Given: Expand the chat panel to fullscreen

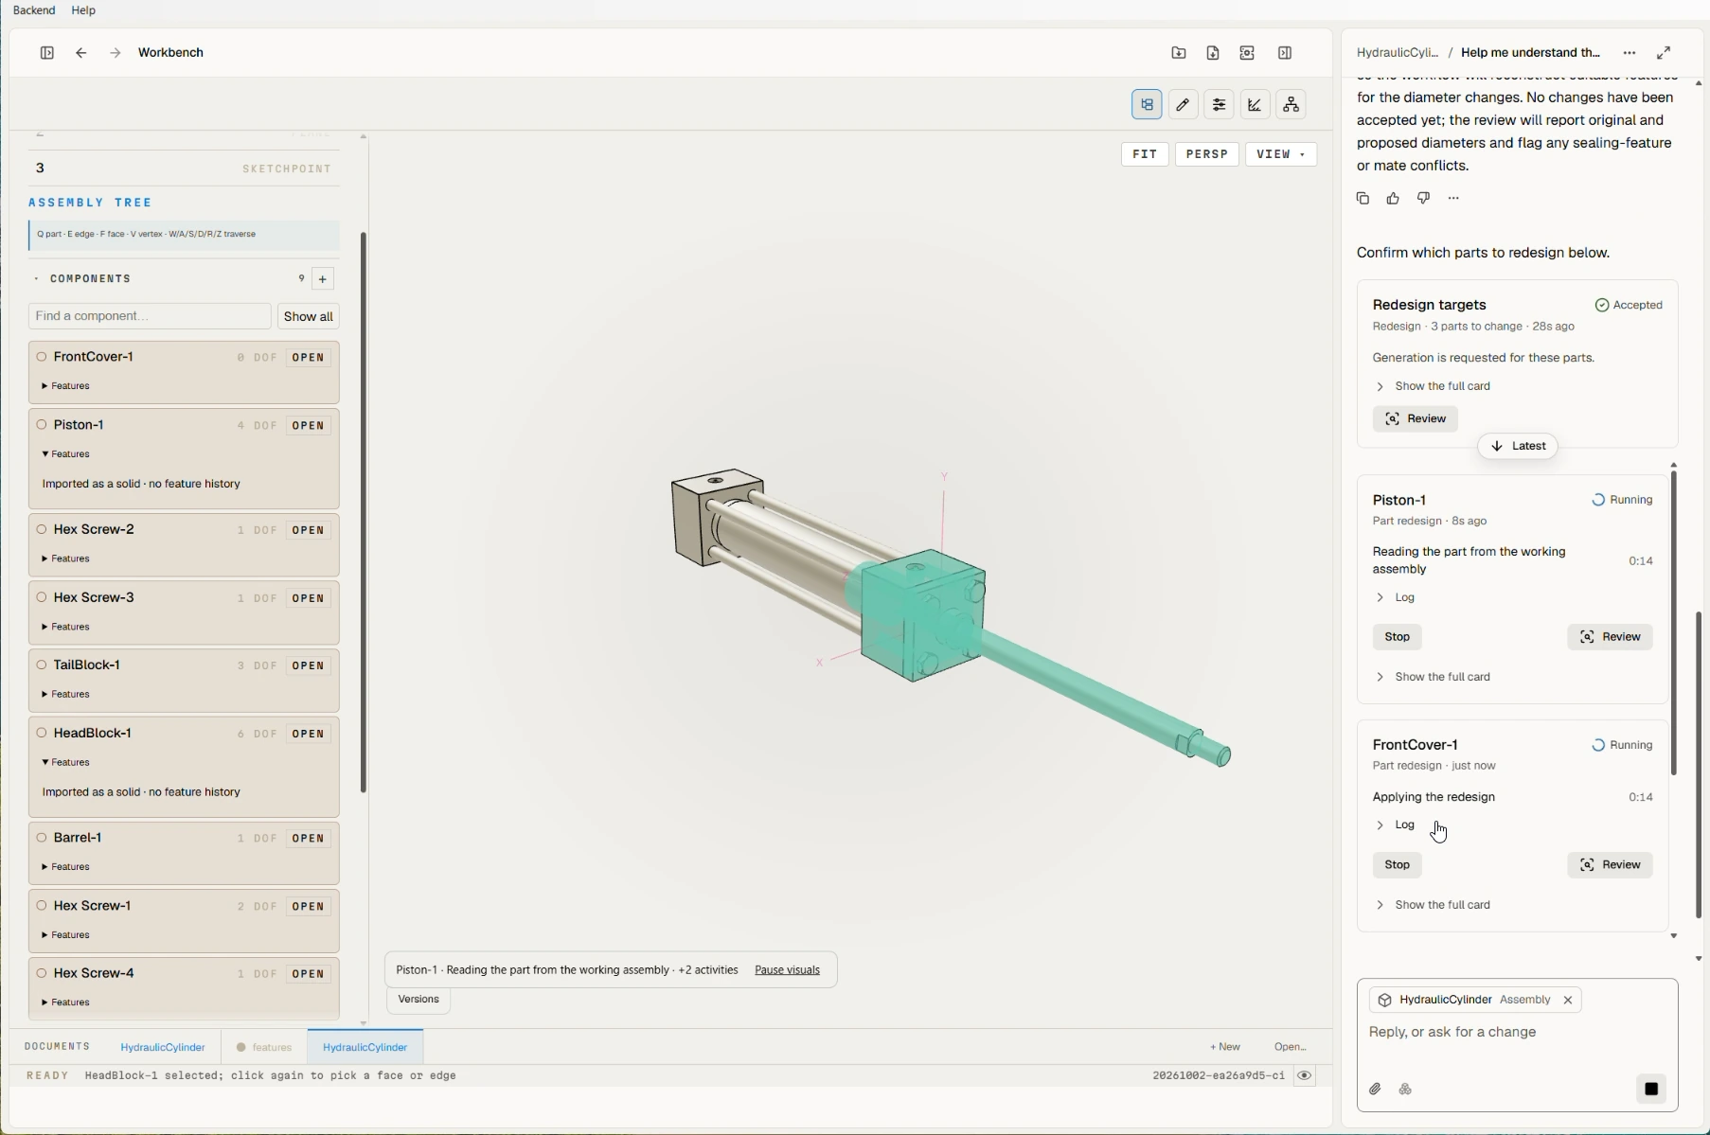Looking at the screenshot, I should pos(1664,53).
